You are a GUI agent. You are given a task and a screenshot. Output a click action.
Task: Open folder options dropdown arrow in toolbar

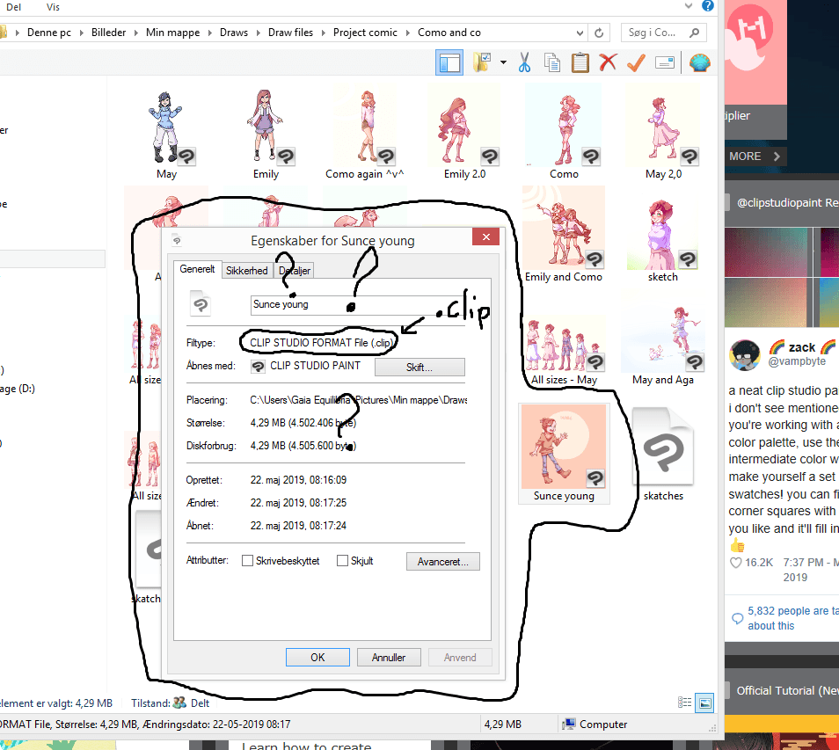coord(503,63)
